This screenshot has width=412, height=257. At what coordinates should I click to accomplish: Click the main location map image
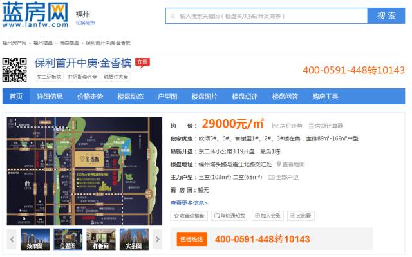pos(84,171)
